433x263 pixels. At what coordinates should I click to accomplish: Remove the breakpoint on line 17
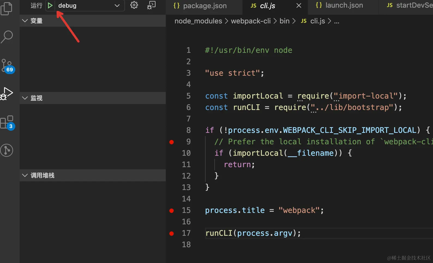(x=172, y=233)
